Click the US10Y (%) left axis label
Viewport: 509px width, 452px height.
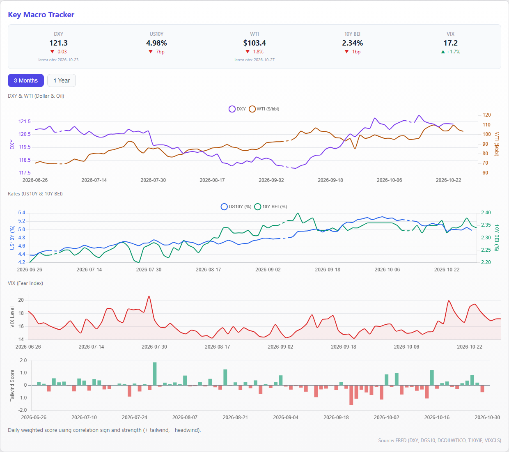12,238
